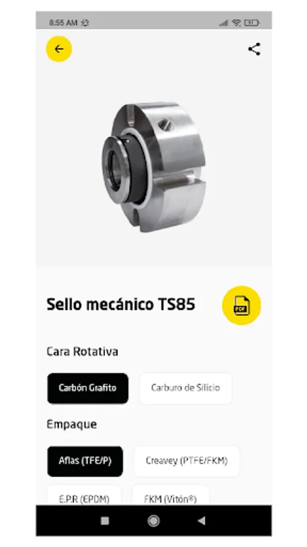Tap the mechanical seal product image
The width and height of the screenshot is (307, 547).
[153, 167]
